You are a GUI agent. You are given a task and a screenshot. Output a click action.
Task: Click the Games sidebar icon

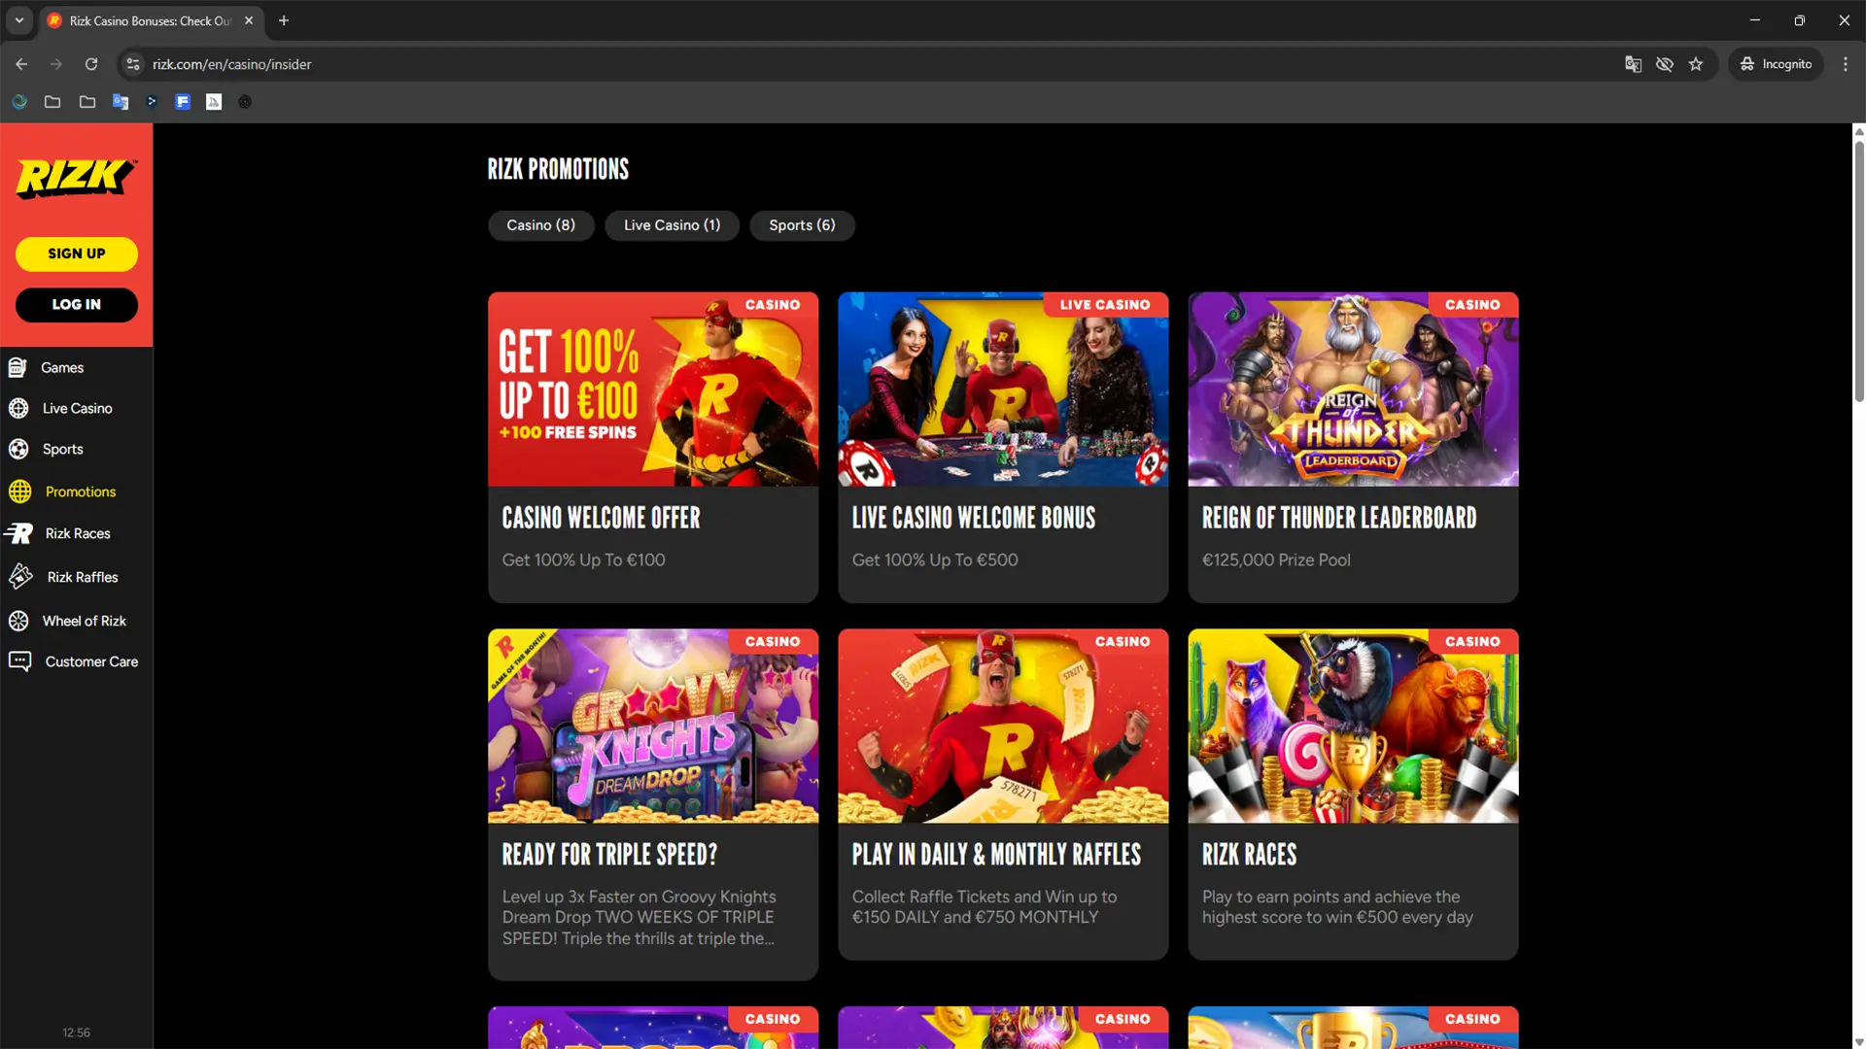(17, 367)
